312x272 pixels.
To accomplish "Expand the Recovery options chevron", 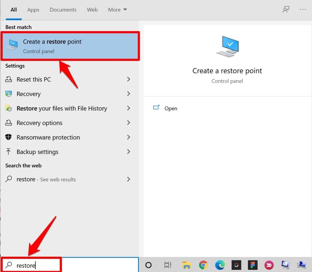I will click(129, 123).
